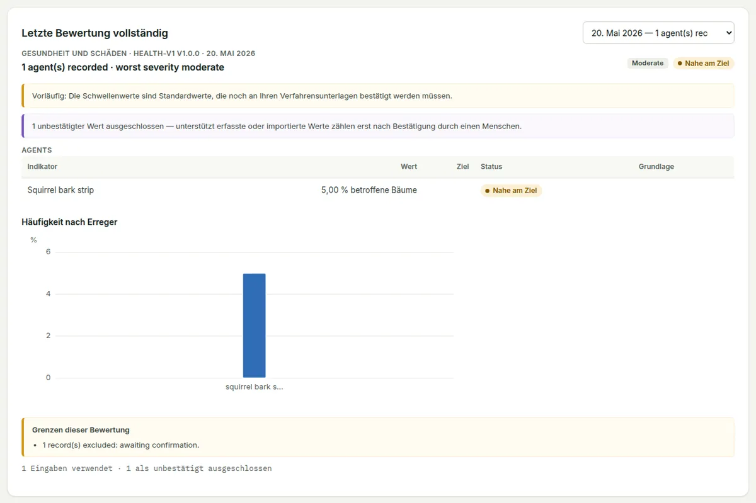The height and width of the screenshot is (503, 756).
Task: Click the Wert column header
Action: pyautogui.click(x=409, y=167)
